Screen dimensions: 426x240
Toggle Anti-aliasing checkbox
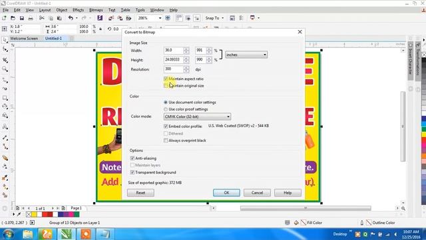pos(132,158)
